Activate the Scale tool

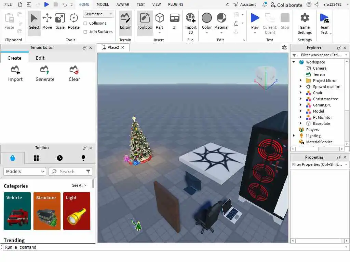tap(60, 21)
